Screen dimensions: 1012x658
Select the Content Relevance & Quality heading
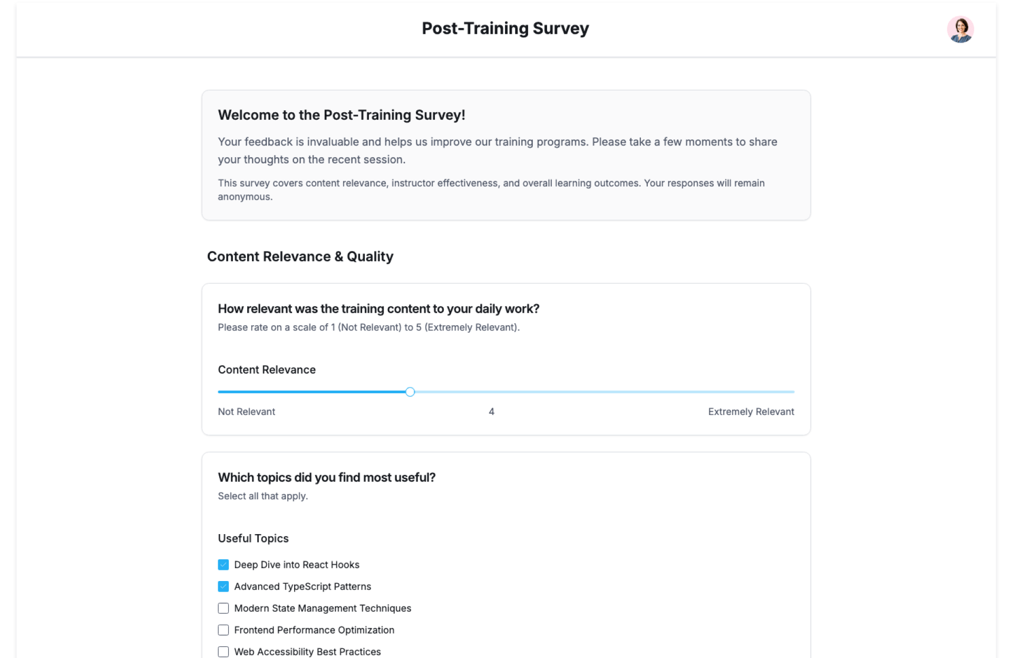(300, 257)
